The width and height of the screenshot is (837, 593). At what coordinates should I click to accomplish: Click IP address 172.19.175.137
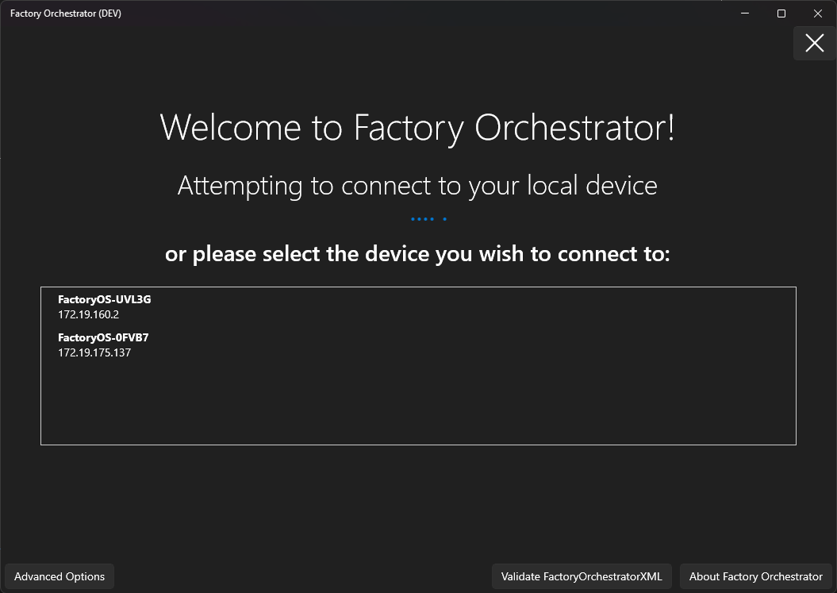94,352
